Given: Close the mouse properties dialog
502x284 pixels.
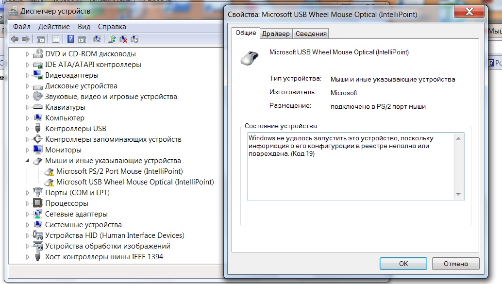Looking at the screenshot, I should [469, 12].
